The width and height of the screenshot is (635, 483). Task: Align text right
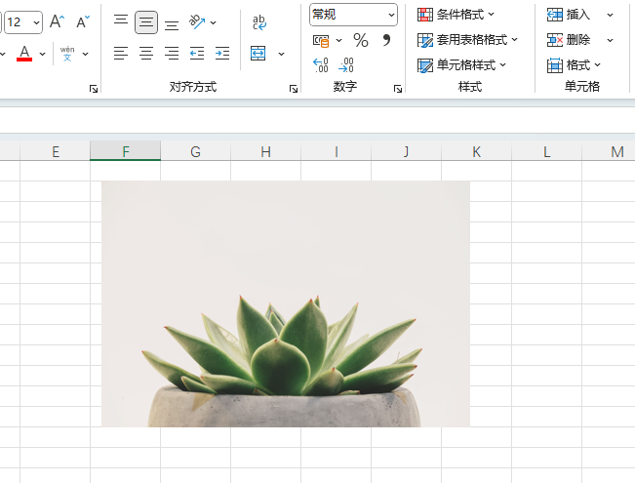172,53
